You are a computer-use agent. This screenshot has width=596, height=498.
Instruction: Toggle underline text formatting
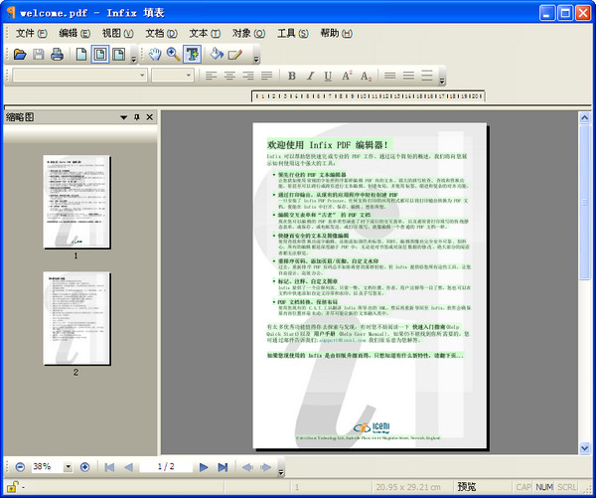click(x=329, y=76)
